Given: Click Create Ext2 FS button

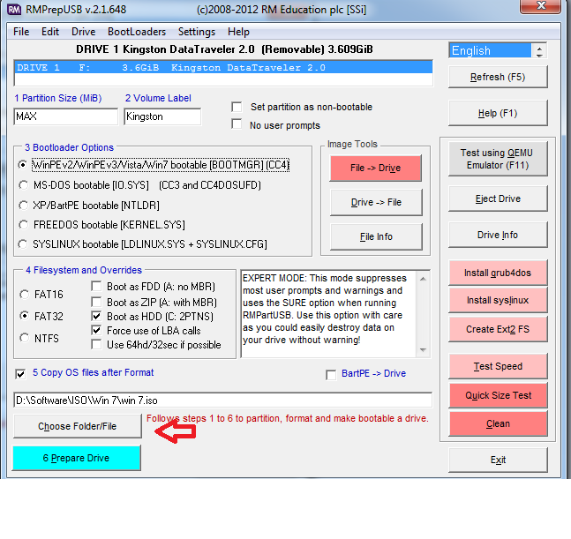Looking at the screenshot, I should click(498, 329).
